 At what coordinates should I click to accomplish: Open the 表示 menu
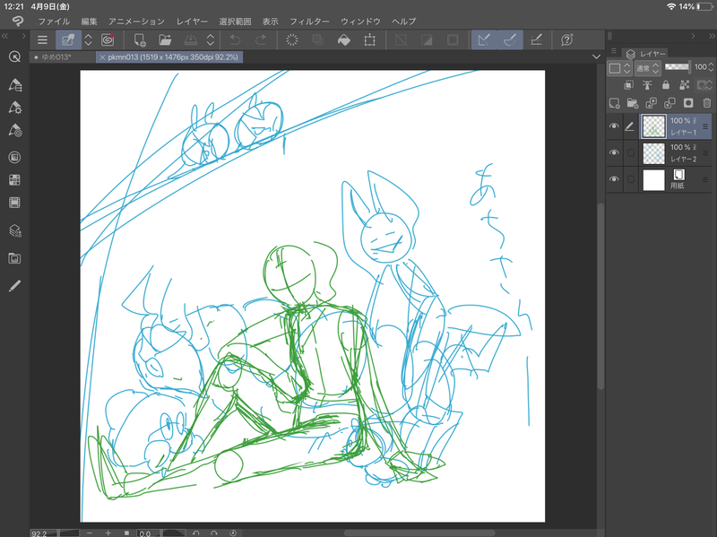(270, 22)
